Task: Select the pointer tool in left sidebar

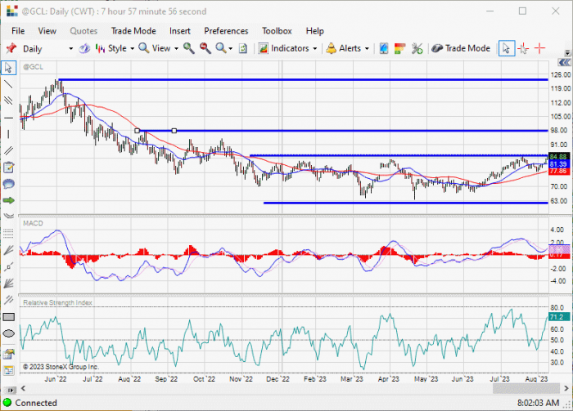Action: coord(8,68)
